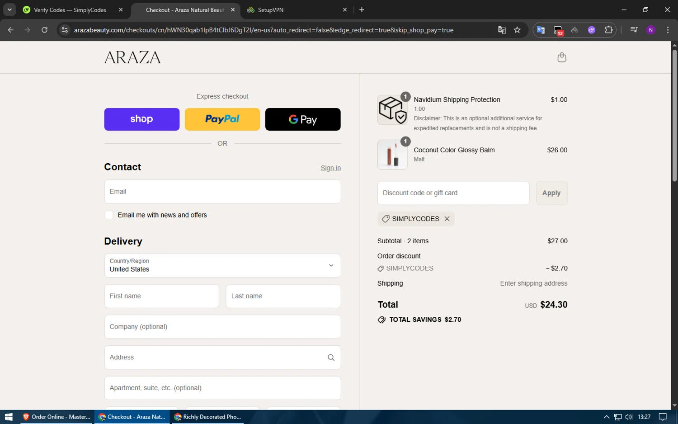Click the TOTAL SAVINGS $2.70 text
678x424 pixels.
point(425,320)
